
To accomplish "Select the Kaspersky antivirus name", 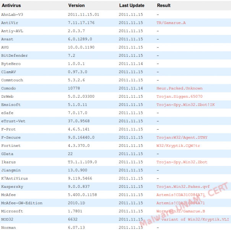I will click(12, 187).
